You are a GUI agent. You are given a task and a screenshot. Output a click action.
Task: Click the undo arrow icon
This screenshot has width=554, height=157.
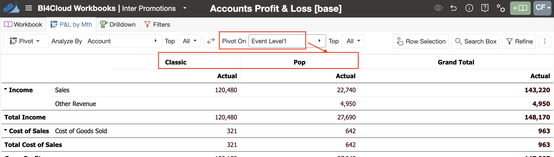[x=454, y=8]
